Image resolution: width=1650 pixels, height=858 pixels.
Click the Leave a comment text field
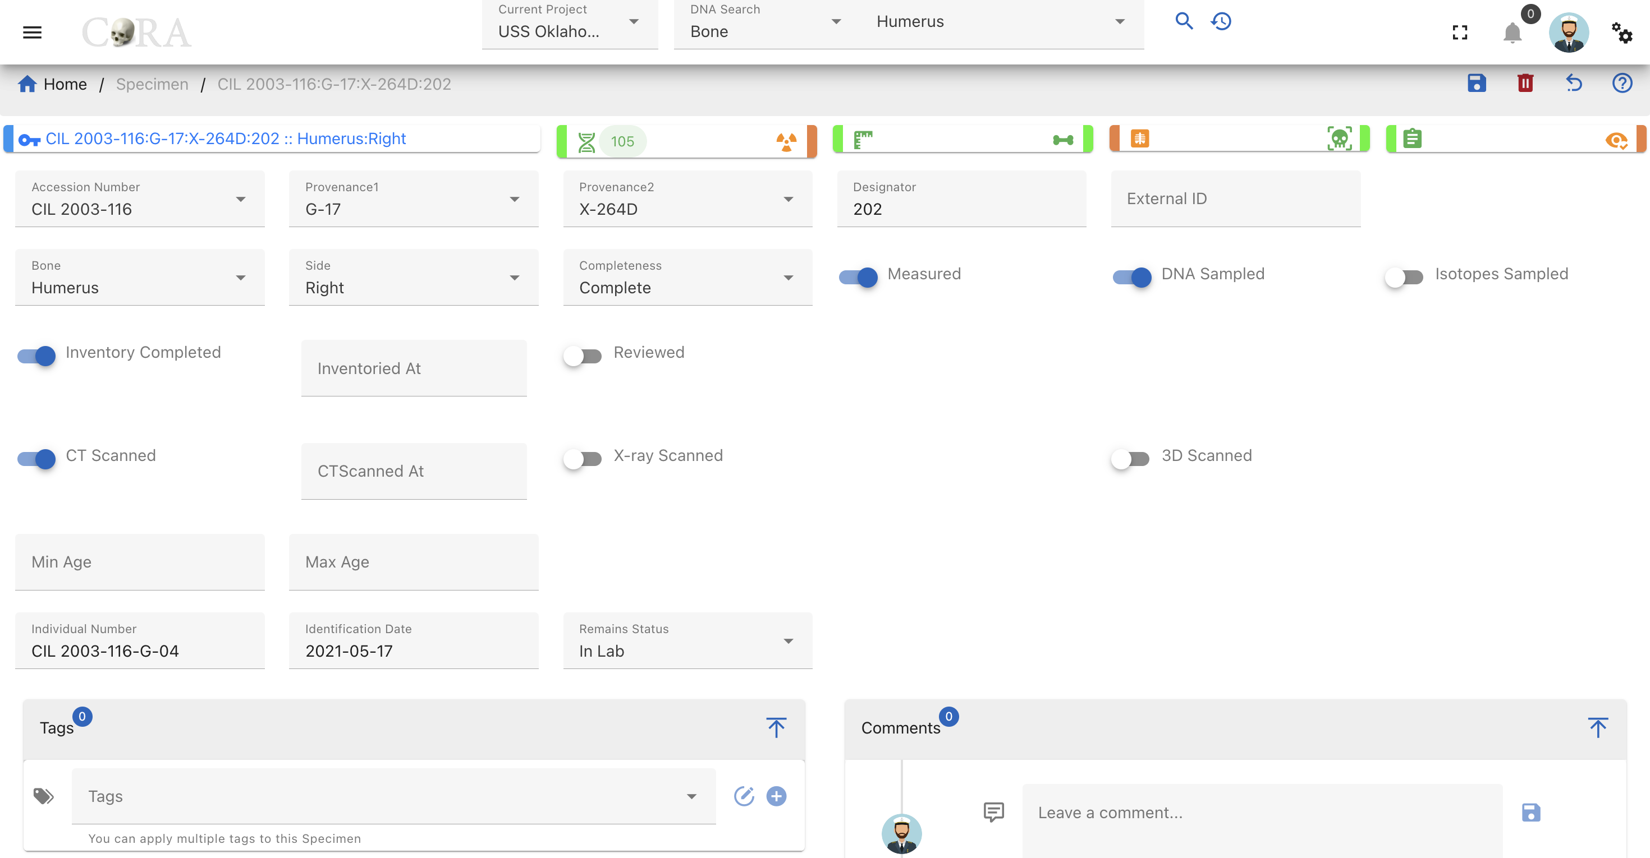(x=1262, y=813)
